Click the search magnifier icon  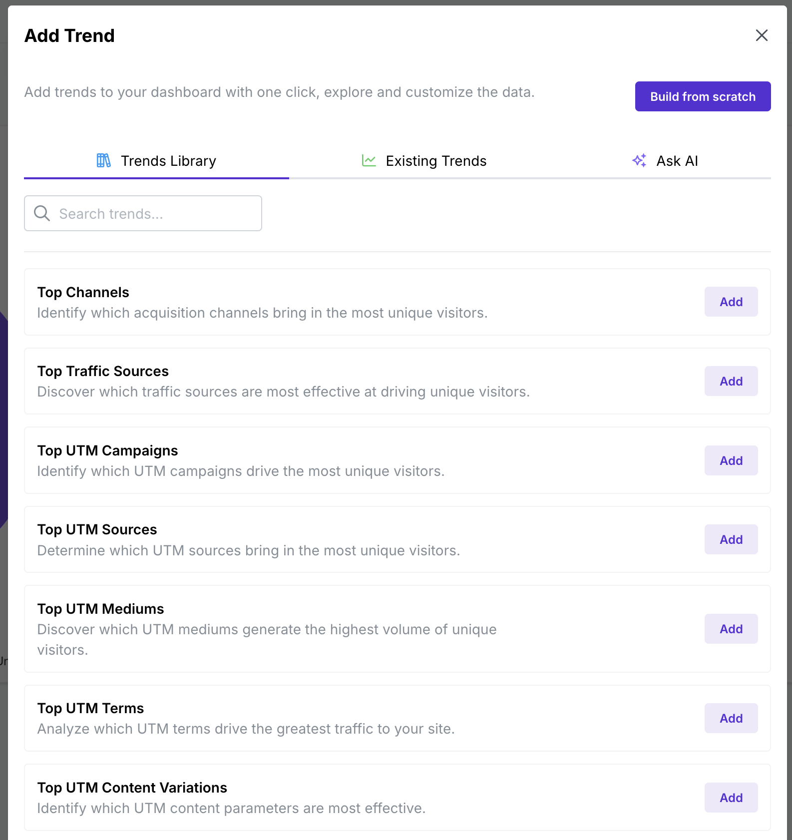coord(42,213)
